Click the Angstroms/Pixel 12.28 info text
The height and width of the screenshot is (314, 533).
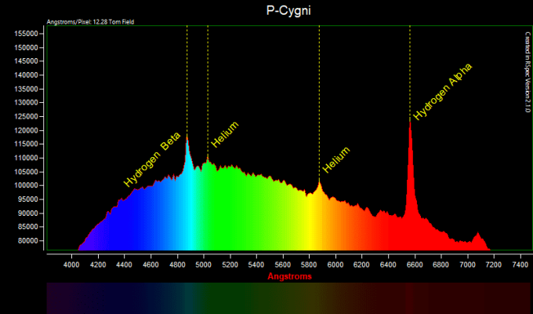[x=91, y=21]
